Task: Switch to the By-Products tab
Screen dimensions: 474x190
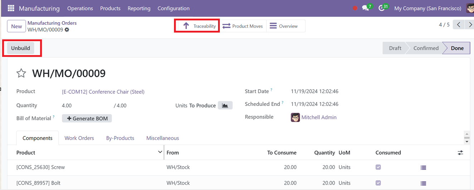Action: point(120,138)
